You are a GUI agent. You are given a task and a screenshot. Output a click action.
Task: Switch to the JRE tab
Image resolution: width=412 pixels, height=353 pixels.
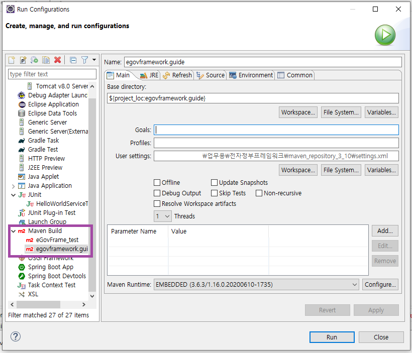pyautogui.click(x=149, y=75)
